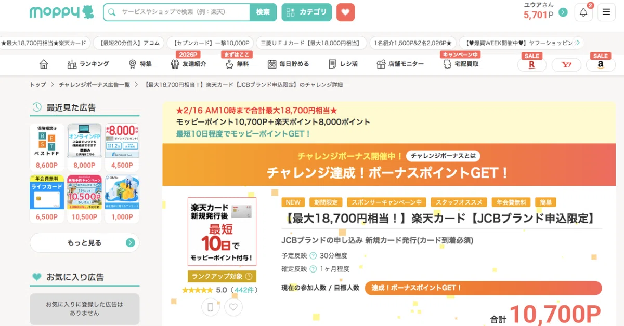Image resolution: width=624 pixels, height=326 pixels.
Task: Open the アコム 最短20分借入 promo chip
Action: (129, 43)
